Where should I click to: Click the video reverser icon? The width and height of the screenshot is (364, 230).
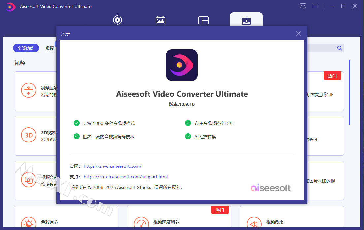[254, 222]
